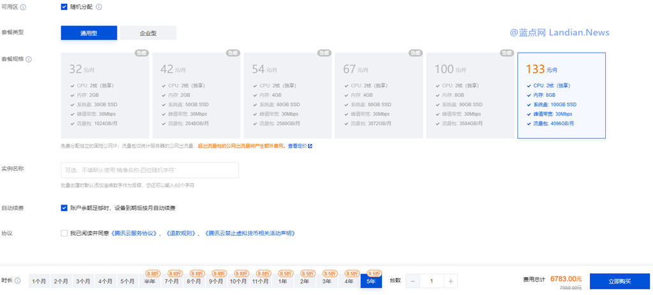Check the 我已阅读并同意 agreement checkbox
Screen dimensions: 653x295
pyautogui.click(x=64, y=233)
